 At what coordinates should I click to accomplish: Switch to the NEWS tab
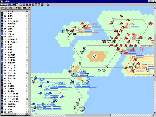(11, 8)
